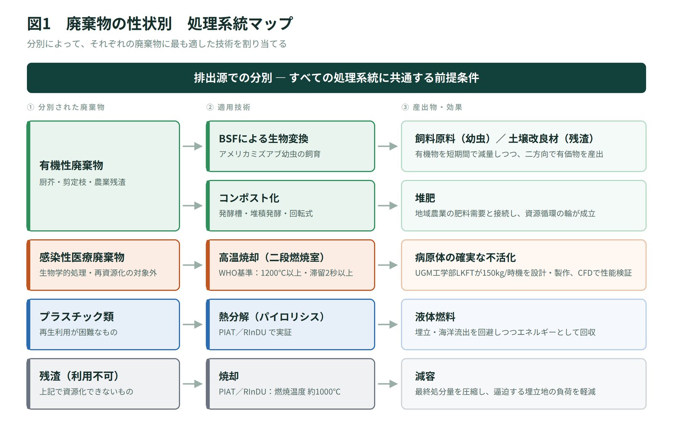Click the subtitle beginning 分別によって

click(156, 44)
